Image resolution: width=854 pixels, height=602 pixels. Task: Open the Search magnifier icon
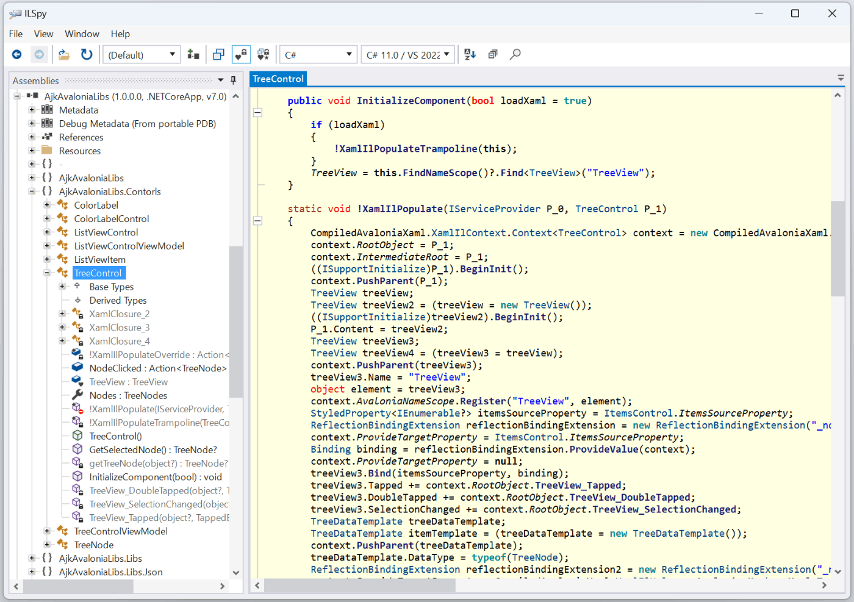515,55
